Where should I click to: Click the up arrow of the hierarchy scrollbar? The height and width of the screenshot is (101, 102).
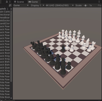point(11,9)
